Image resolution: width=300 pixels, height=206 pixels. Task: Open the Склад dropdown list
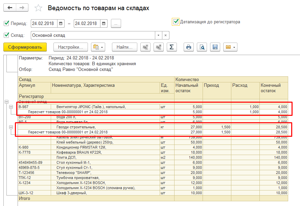(158, 35)
